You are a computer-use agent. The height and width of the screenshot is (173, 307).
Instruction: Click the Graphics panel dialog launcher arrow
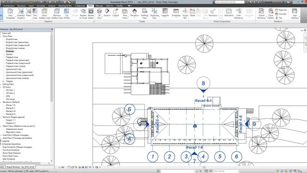pyautogui.click(x=94, y=22)
